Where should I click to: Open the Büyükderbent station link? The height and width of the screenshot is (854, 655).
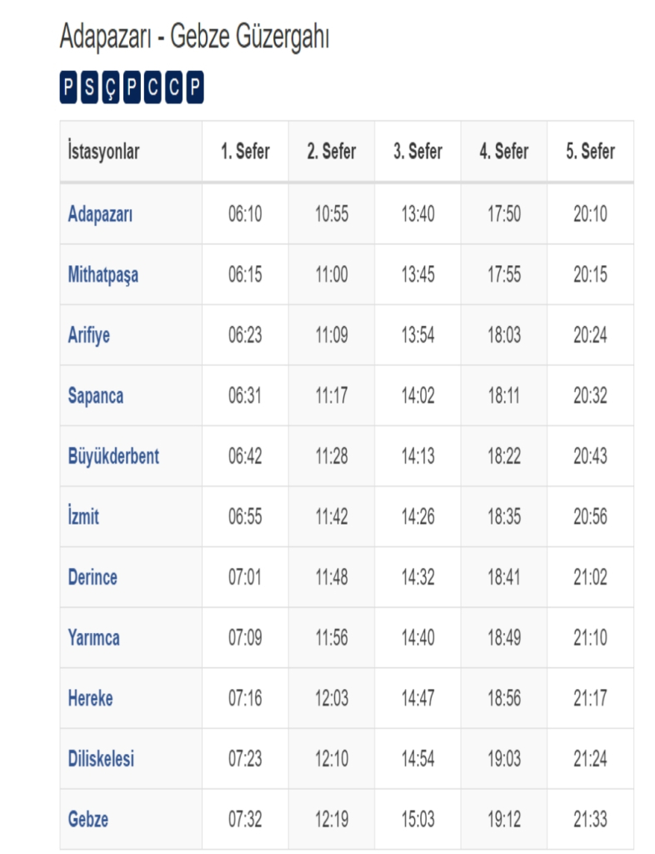coord(113,456)
